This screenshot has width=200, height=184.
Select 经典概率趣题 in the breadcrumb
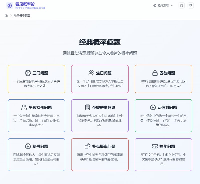tap(22, 15)
